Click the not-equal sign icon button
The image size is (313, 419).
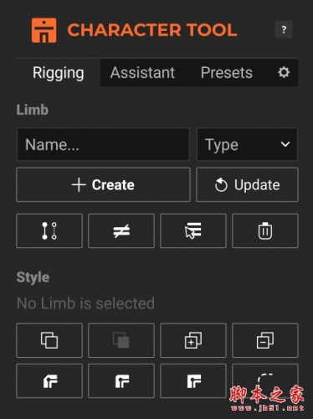coord(121,230)
